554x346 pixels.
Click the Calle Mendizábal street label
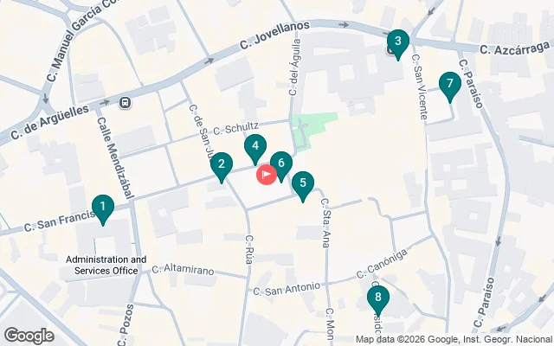115,157
